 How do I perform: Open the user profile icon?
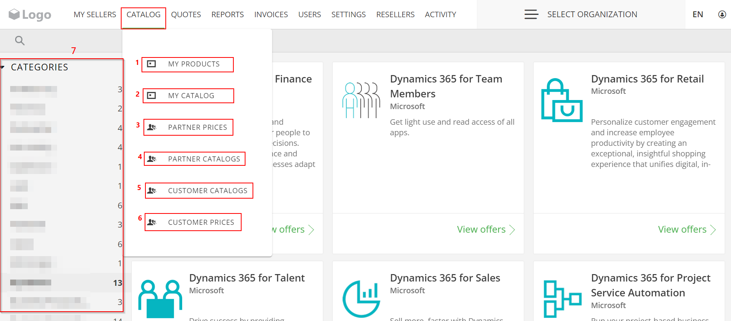coord(722,14)
